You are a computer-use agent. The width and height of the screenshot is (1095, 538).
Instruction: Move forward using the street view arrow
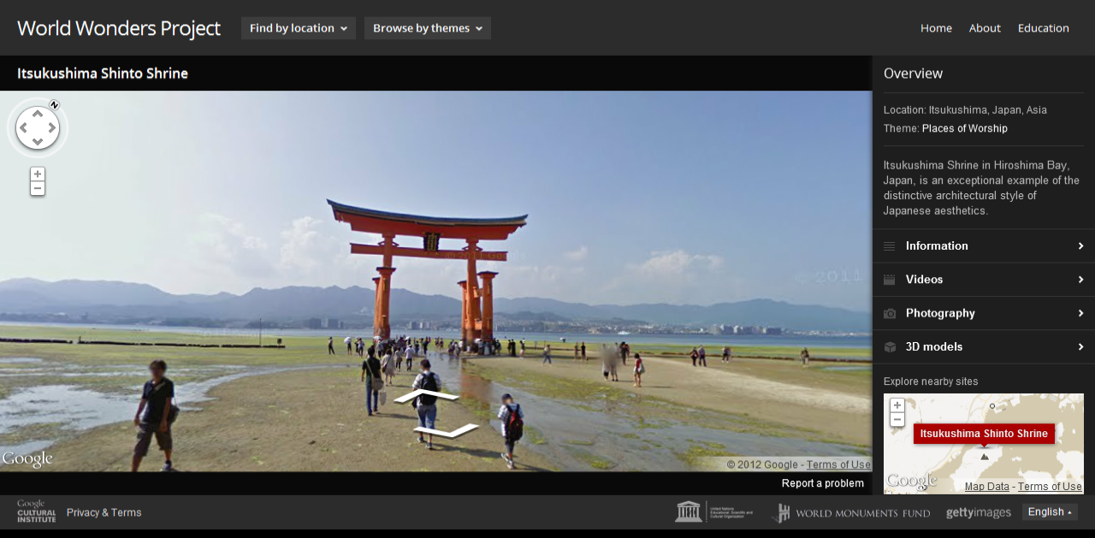[427, 396]
